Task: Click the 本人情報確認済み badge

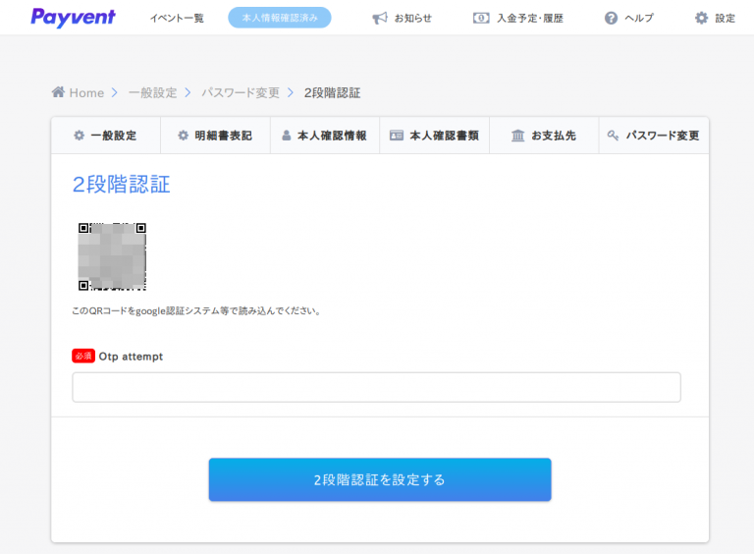Action: (x=280, y=18)
